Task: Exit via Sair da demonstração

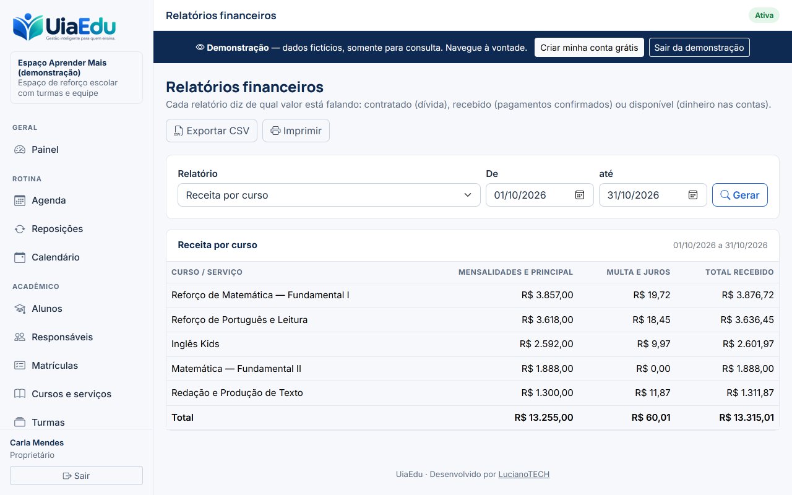Action: [699, 47]
